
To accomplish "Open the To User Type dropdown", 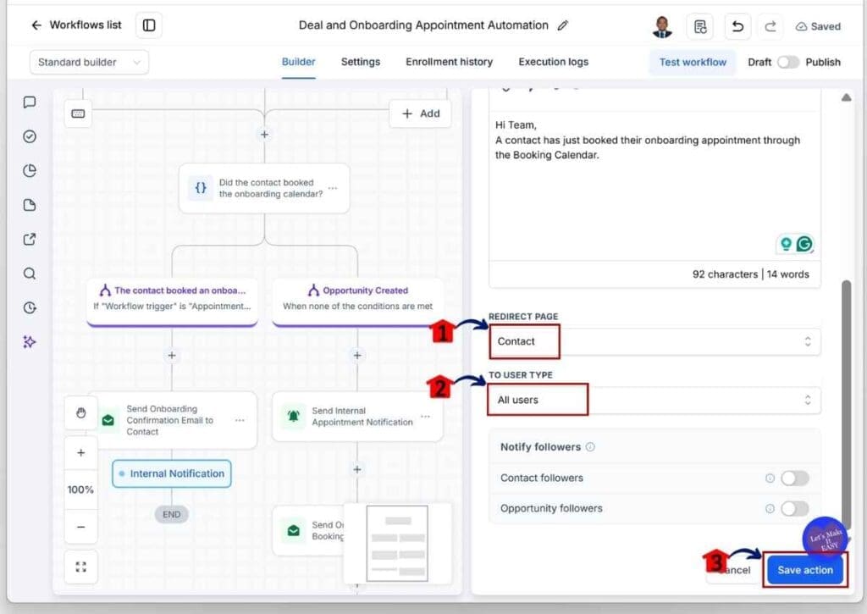I will (x=654, y=400).
